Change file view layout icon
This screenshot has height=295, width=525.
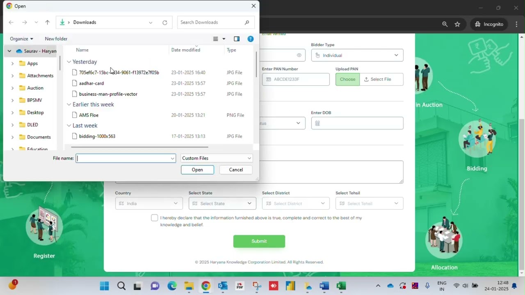coord(215,39)
